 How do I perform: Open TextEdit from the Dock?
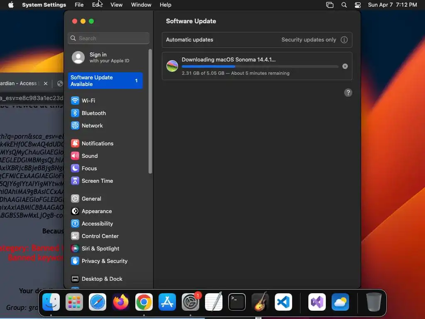coord(214,302)
